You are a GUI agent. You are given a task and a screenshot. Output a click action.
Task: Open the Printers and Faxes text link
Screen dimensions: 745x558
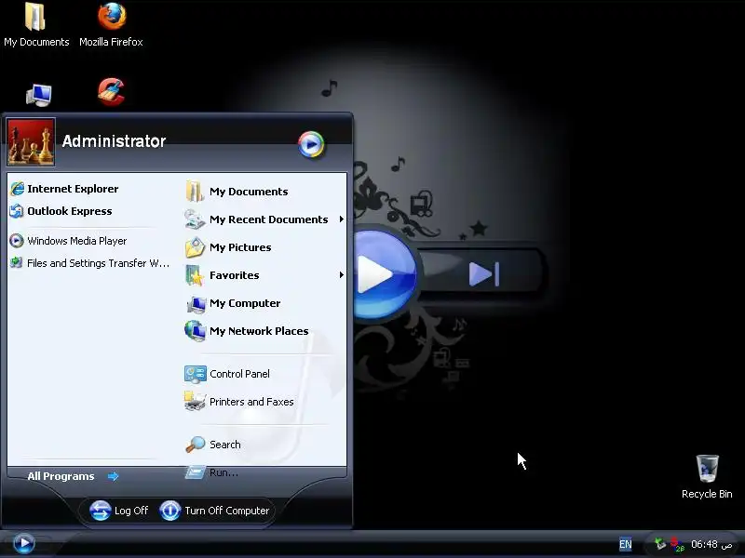[251, 402]
